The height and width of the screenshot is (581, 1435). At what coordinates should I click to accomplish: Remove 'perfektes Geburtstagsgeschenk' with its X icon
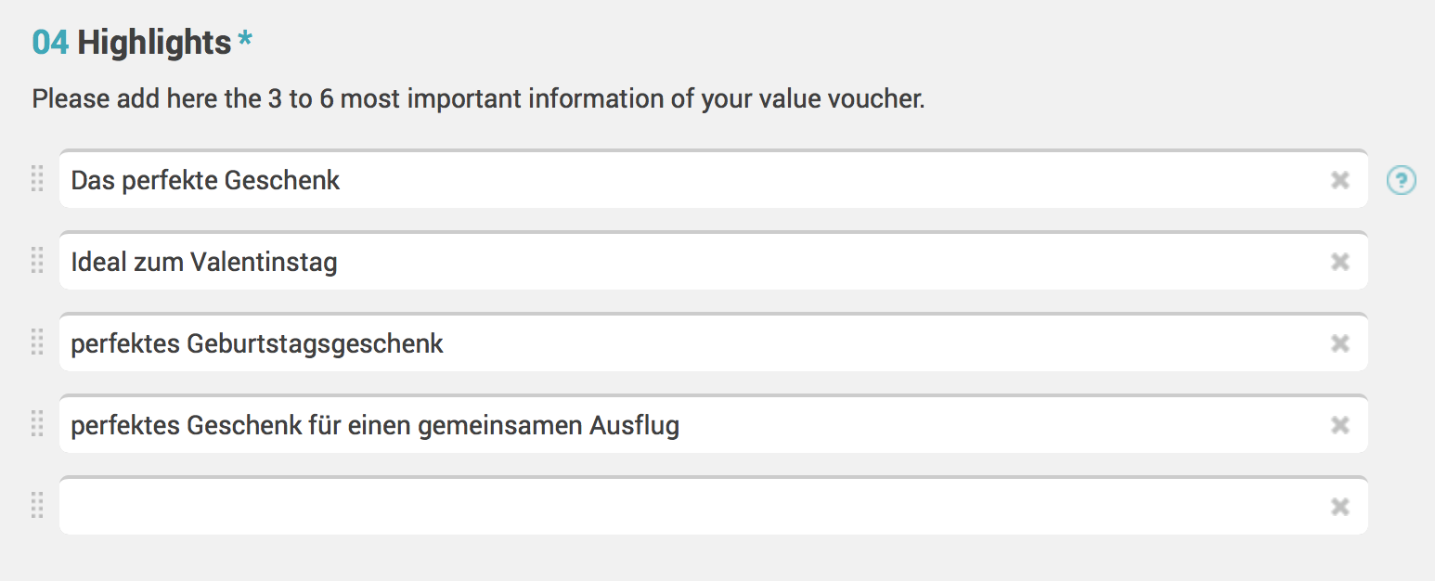coord(1339,343)
